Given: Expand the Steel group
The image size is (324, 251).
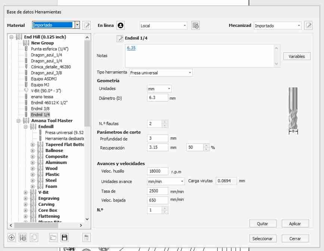Looking at the screenshot, I should click(x=32, y=181).
